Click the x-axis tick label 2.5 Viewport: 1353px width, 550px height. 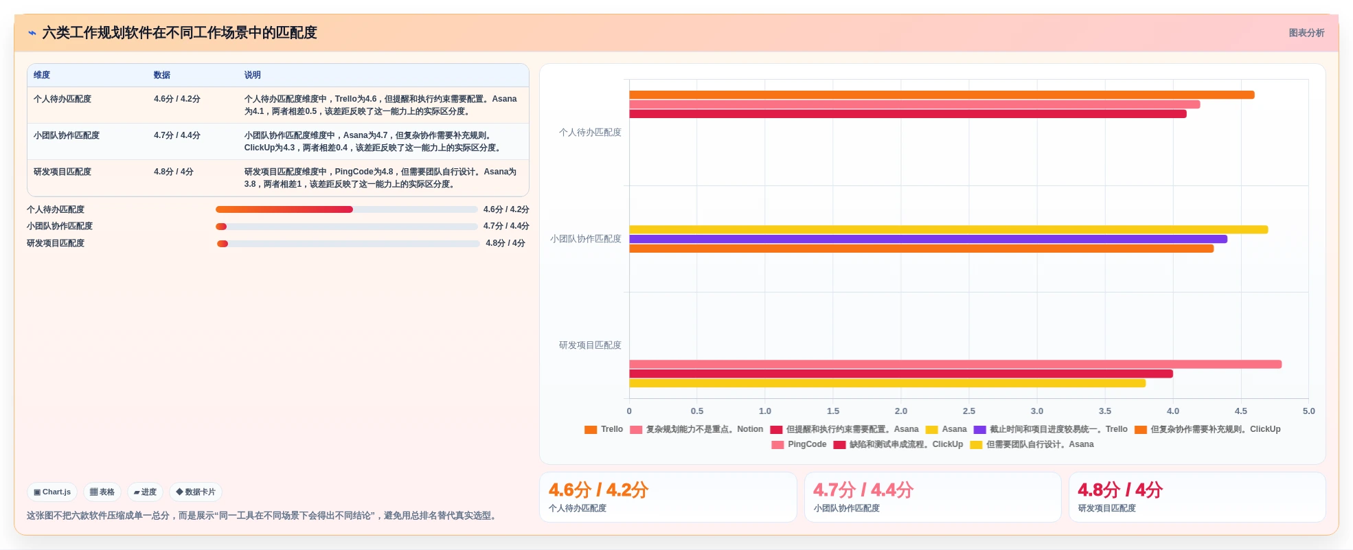969,411
